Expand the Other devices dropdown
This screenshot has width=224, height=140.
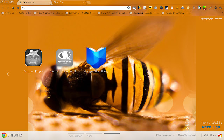[x=165, y=135]
